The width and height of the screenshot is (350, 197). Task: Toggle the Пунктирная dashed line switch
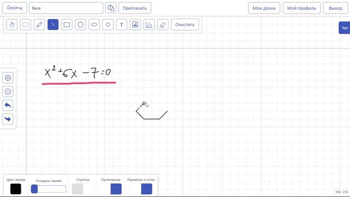tap(110, 189)
